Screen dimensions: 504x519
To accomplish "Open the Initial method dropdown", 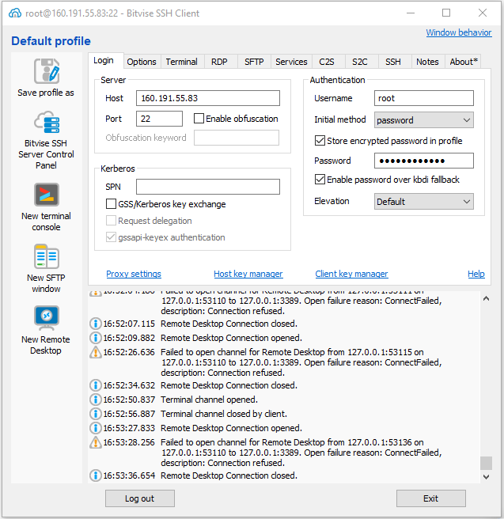I will pyautogui.click(x=423, y=119).
